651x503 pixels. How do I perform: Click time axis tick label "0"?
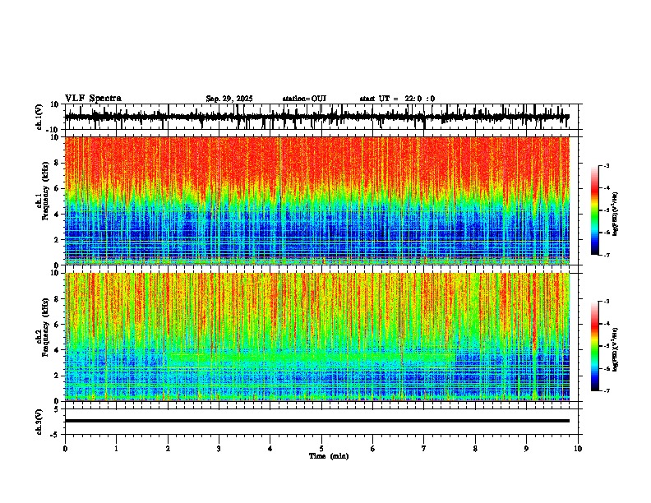click(65, 449)
